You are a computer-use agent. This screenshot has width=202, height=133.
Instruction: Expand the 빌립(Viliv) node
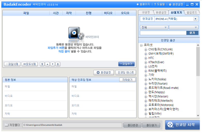coord(146,114)
